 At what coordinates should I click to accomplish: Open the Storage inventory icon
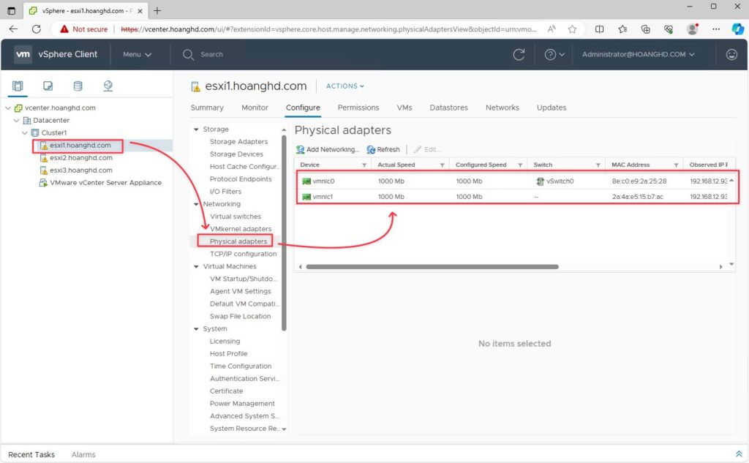78,86
